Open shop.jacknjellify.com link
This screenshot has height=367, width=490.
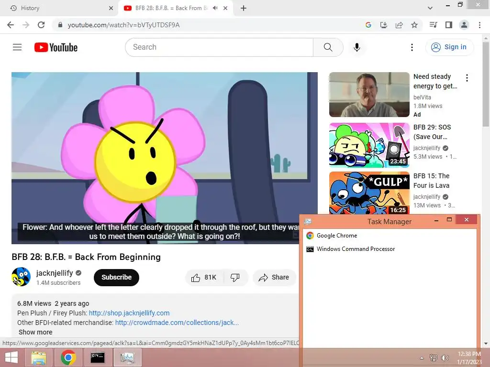point(129,313)
